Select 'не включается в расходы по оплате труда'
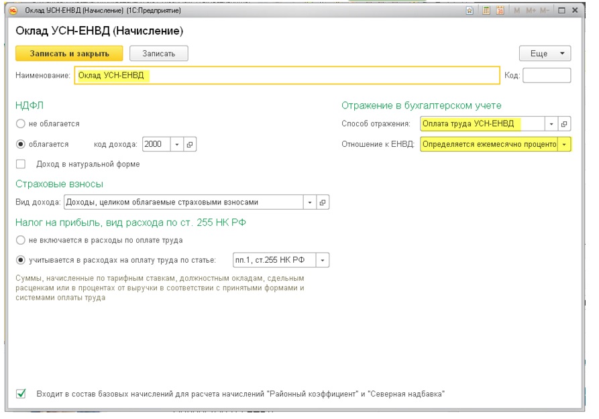The width and height of the screenshot is (599, 419). point(21,240)
